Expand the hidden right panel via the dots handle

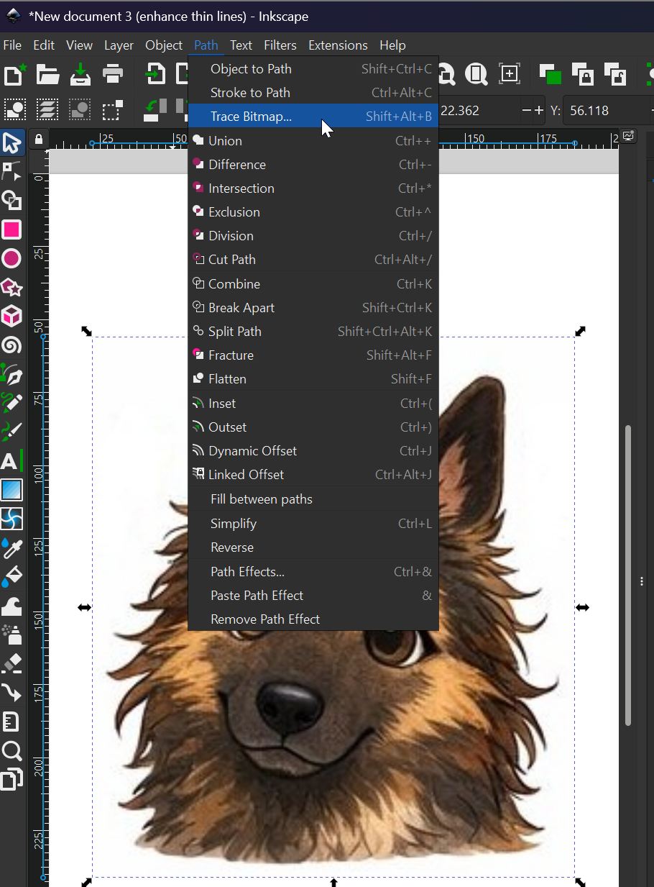pyautogui.click(x=642, y=581)
